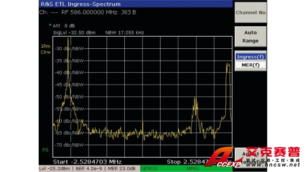
Task: Click the Channel No softkey
Action: [251, 12]
